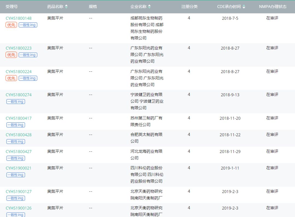
Task: Click 一致性ing tag under CYHS1800427
Action: click(16, 158)
